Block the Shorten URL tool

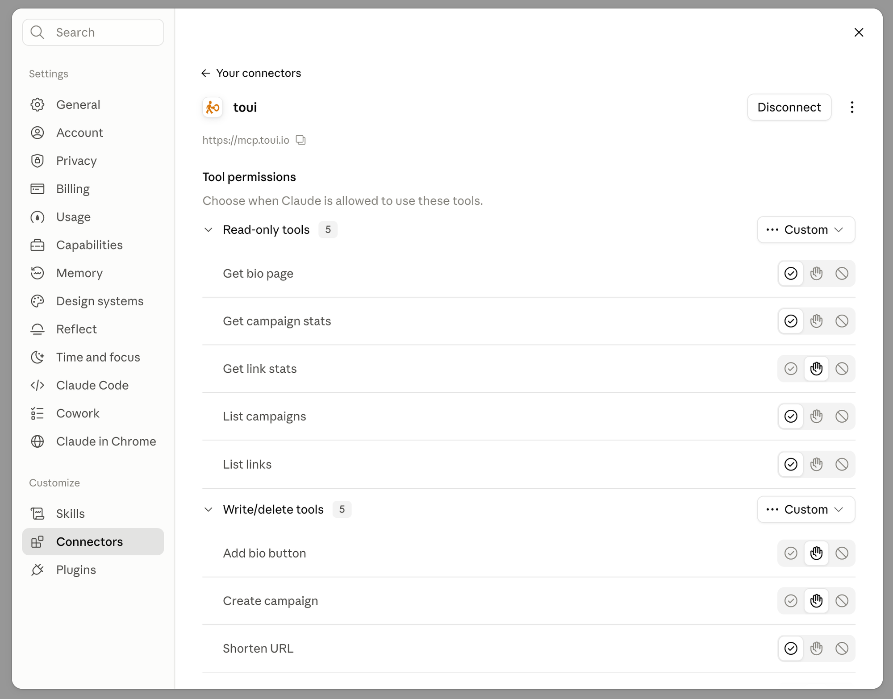tap(842, 648)
